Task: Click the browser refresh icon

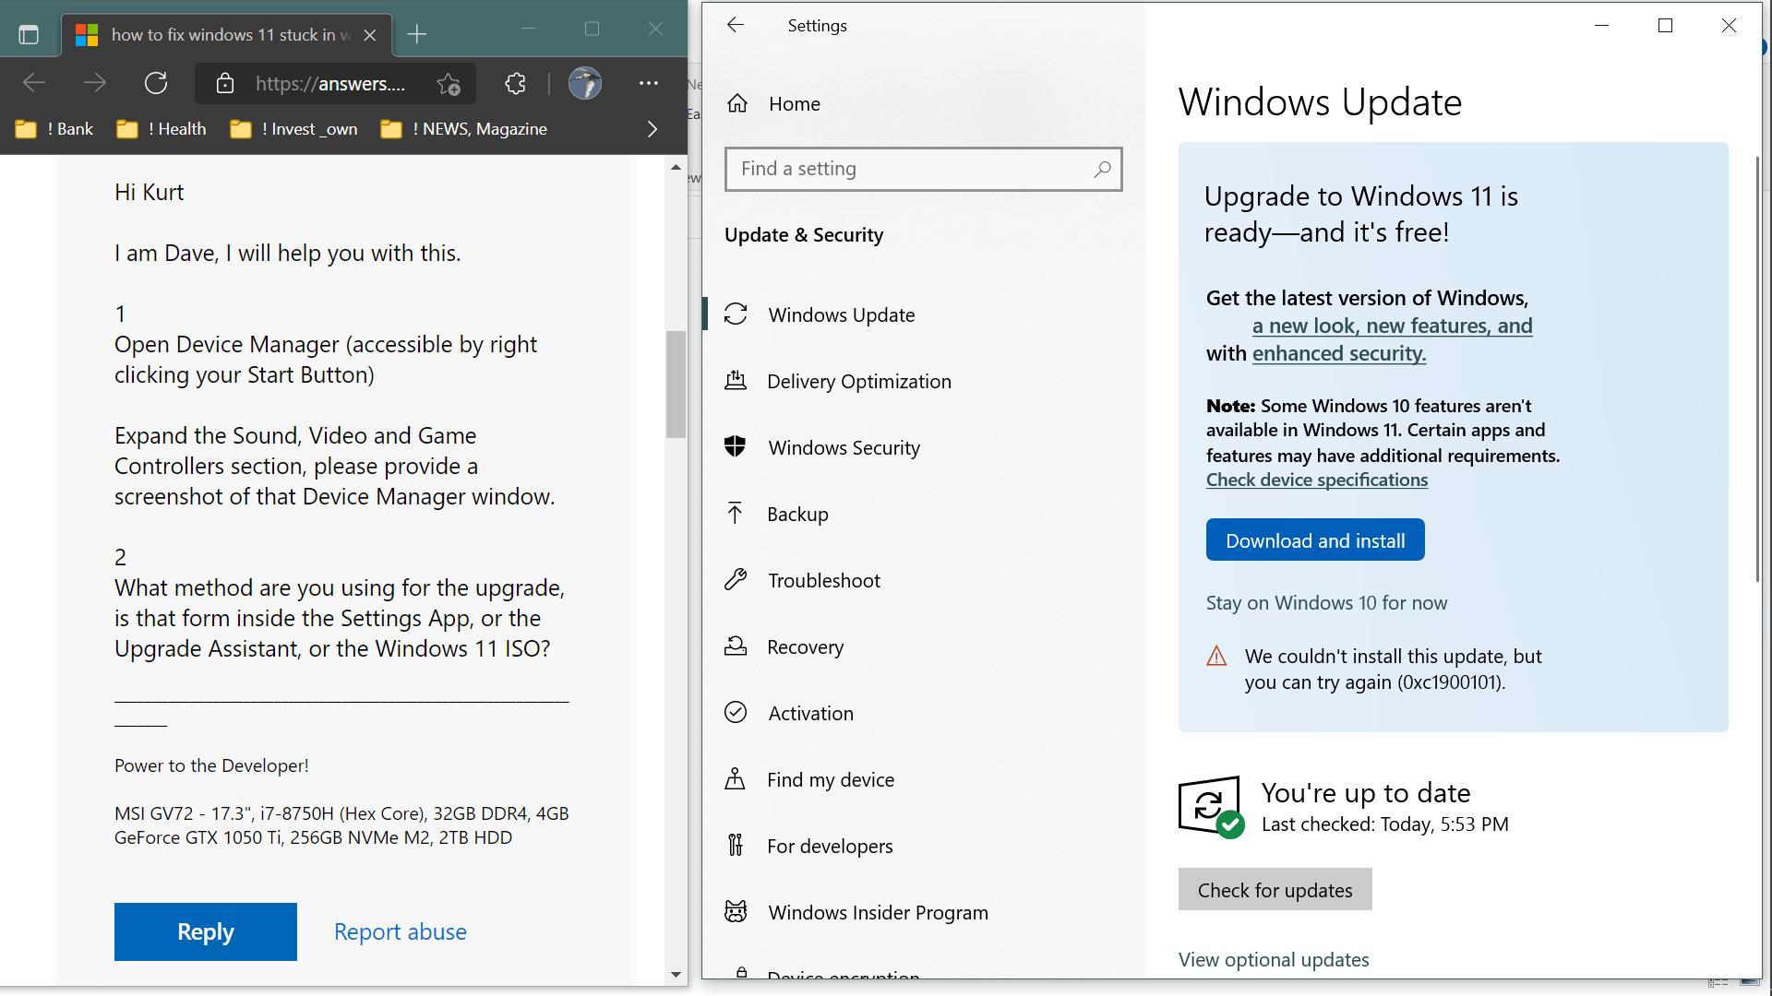Action: pos(156,84)
